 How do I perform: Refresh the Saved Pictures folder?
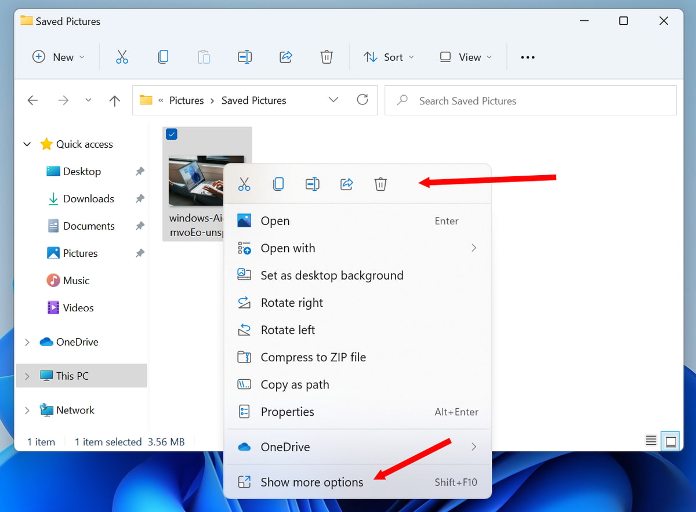362,100
